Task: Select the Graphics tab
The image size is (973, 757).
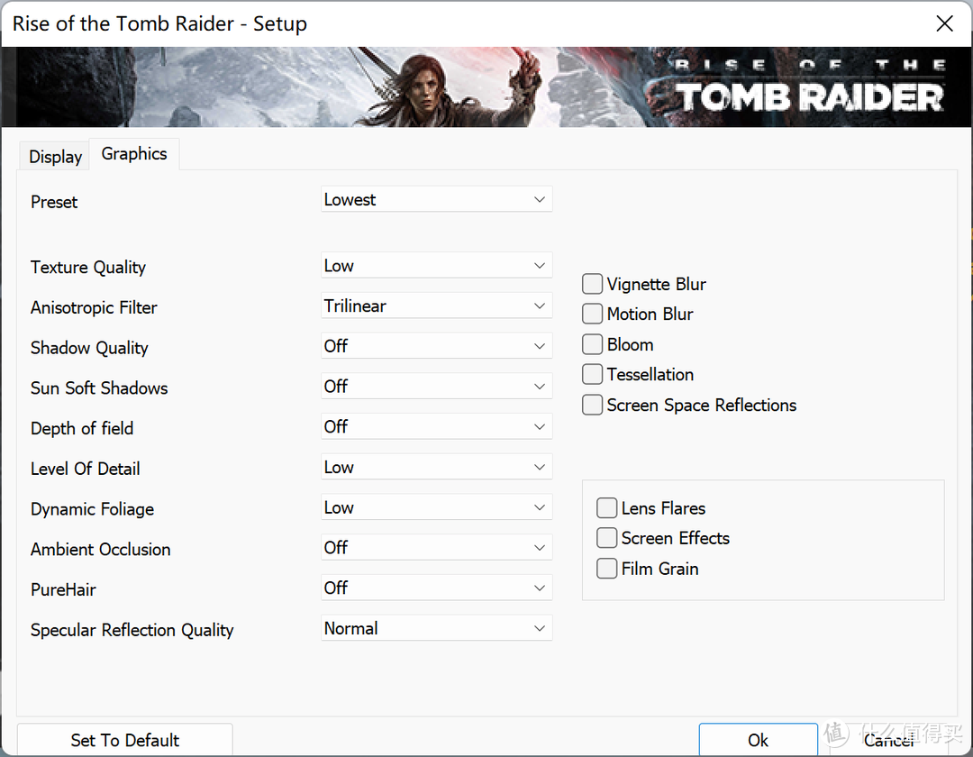Action: coord(134,154)
